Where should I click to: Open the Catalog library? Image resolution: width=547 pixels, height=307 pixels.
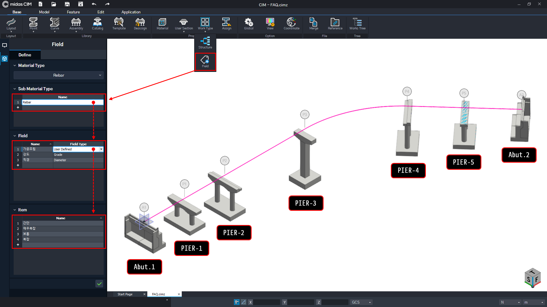click(x=97, y=24)
